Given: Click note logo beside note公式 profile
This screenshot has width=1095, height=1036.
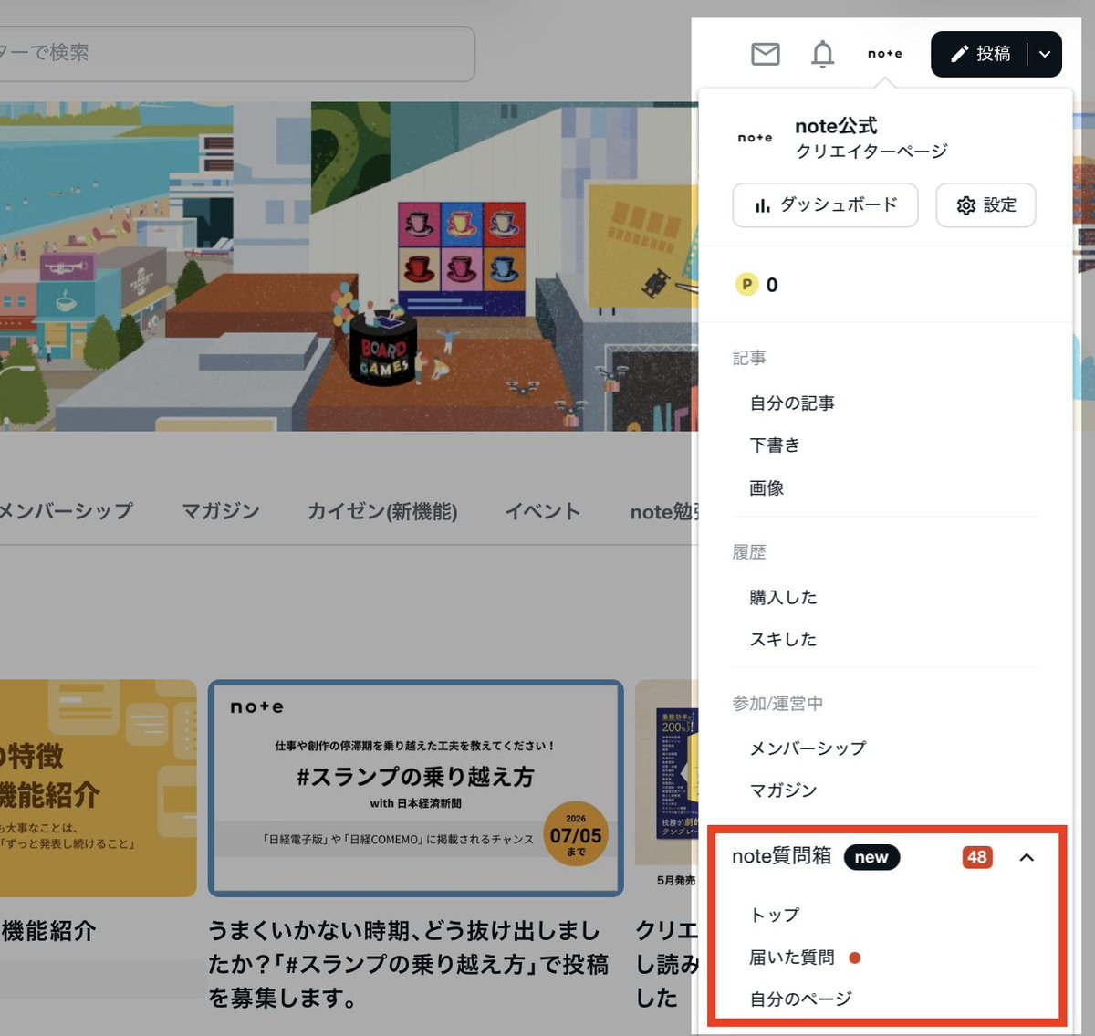Looking at the screenshot, I should click(755, 138).
